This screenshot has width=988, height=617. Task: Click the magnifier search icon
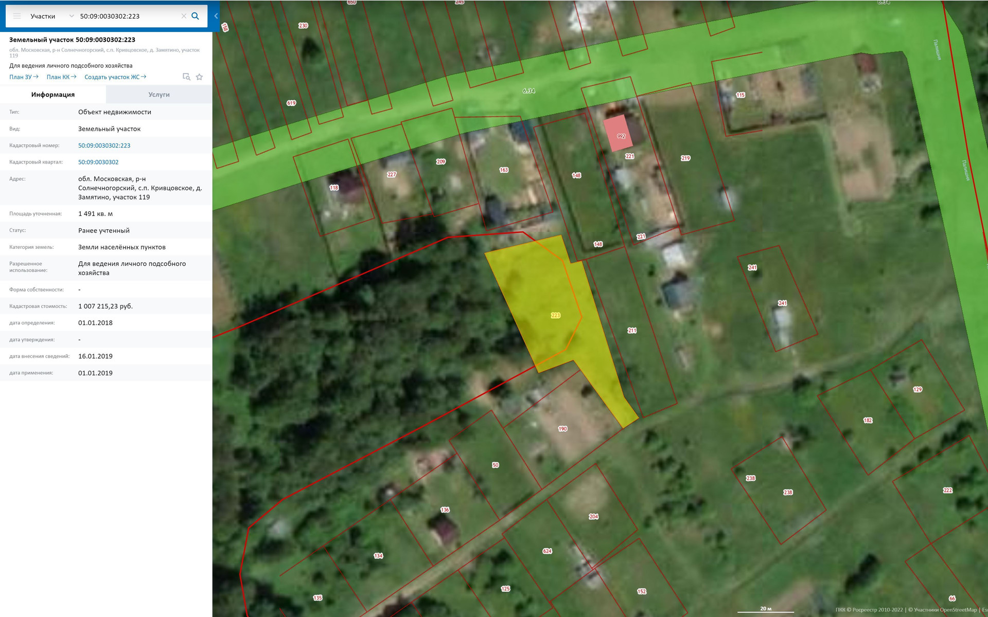pos(196,16)
